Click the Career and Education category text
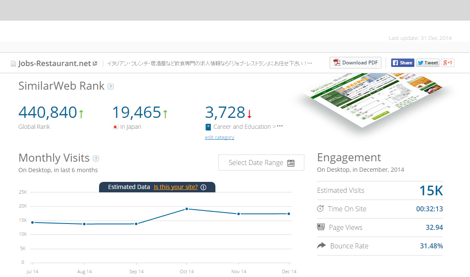Image resolution: width=470 pixels, height=277 pixels. pos(242,127)
